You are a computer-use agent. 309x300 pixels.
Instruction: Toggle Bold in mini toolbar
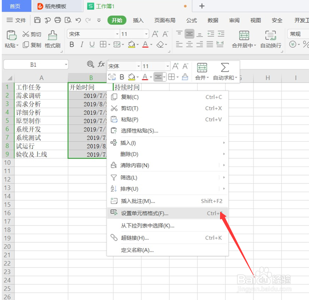(122, 77)
